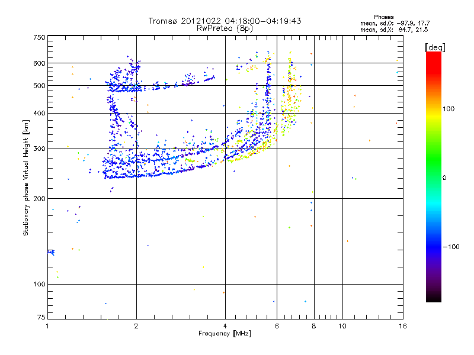Click the x-axis tick label '6'

click(x=277, y=326)
